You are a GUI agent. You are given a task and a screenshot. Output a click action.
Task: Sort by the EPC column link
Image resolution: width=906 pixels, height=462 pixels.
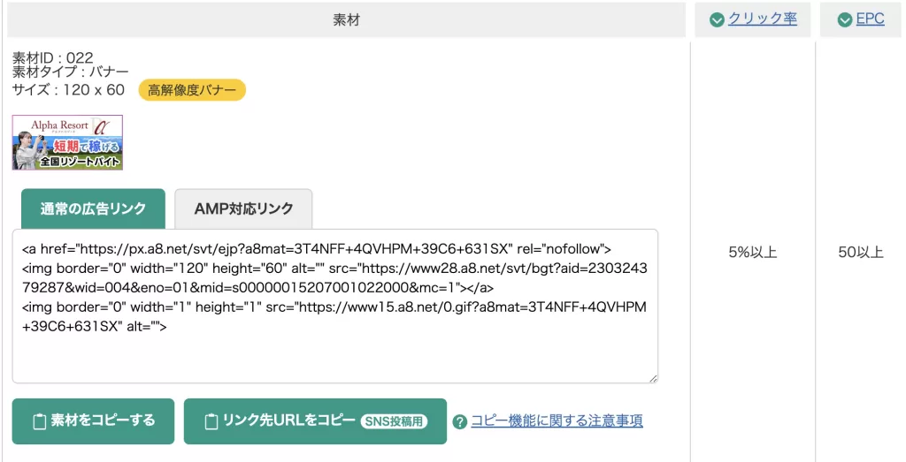click(870, 19)
